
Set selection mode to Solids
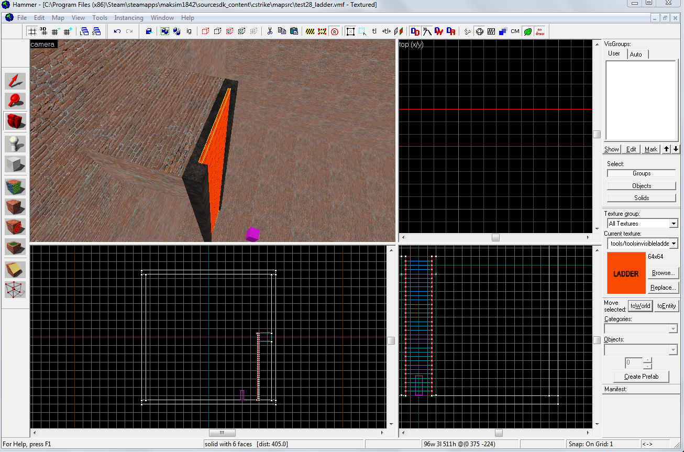(x=642, y=198)
